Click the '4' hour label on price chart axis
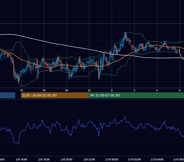 (157, 90)
